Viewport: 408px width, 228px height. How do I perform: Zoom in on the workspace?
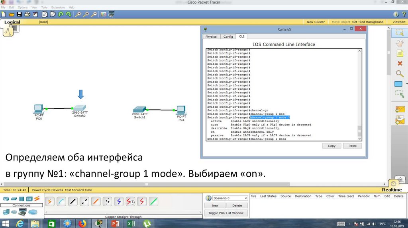pos(78,14)
